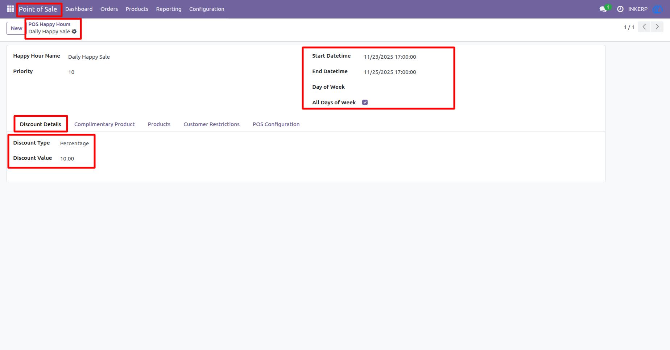Follow the POS Happy Hours breadcrumb link
The image size is (670, 350).
click(x=49, y=24)
